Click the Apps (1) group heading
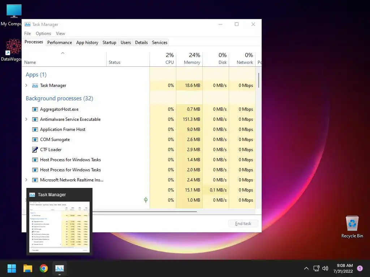Viewport: 370px width, 277px height. [x=36, y=75]
